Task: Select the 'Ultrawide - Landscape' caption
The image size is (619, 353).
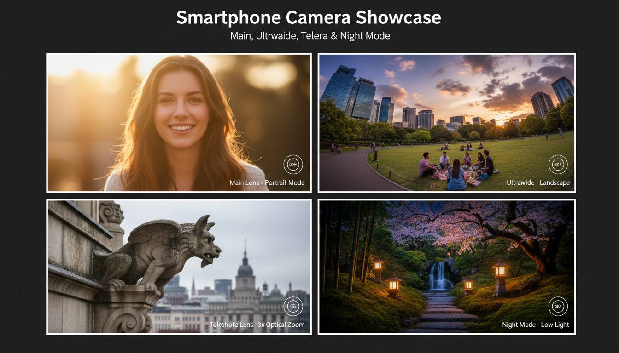Action: (538, 183)
